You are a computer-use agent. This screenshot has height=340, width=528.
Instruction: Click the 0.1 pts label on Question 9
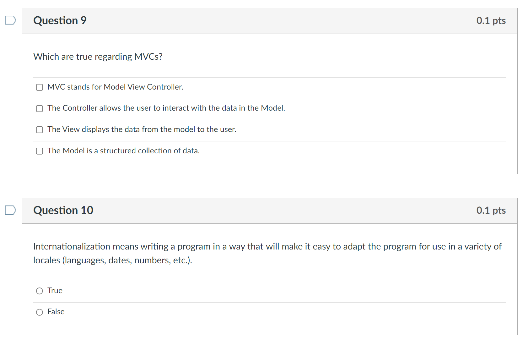point(491,20)
